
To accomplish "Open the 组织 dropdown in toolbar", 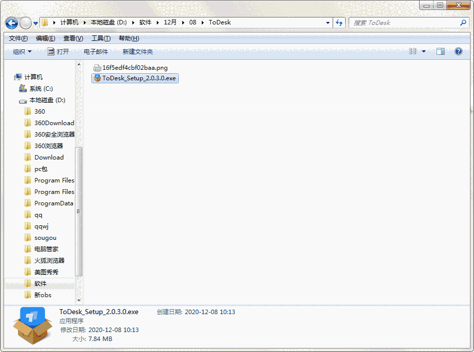I will point(22,52).
